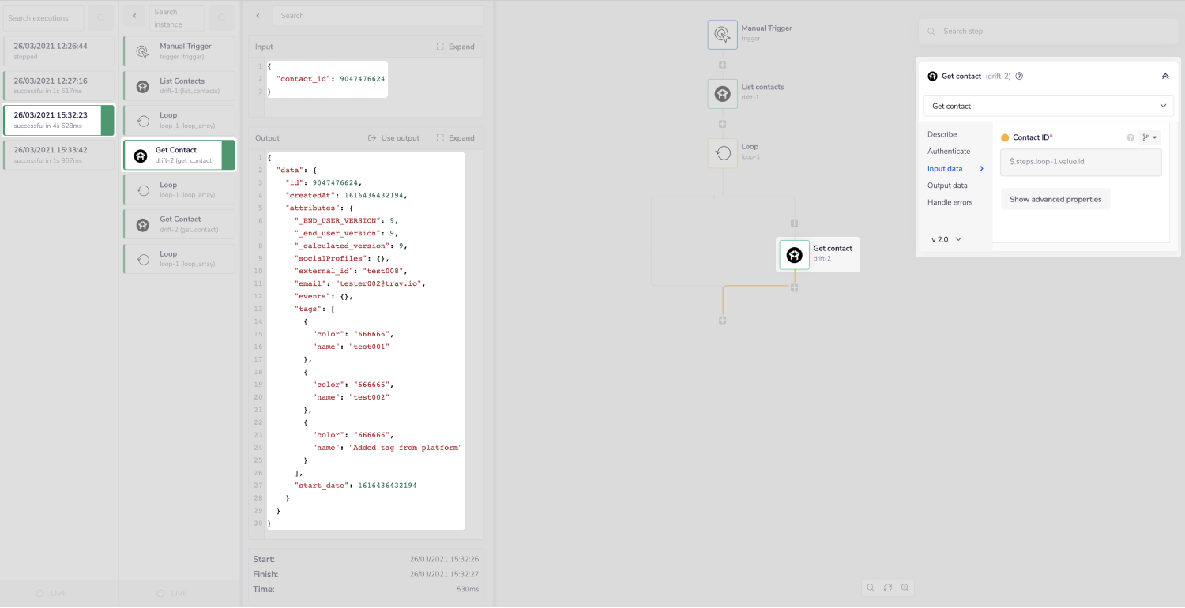Click the help icon beside Get contact title
Image resolution: width=1185 pixels, height=608 pixels.
[1019, 77]
